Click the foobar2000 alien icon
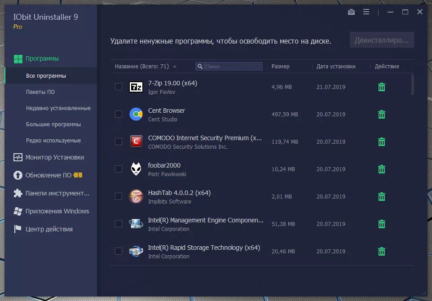 [x=136, y=169]
